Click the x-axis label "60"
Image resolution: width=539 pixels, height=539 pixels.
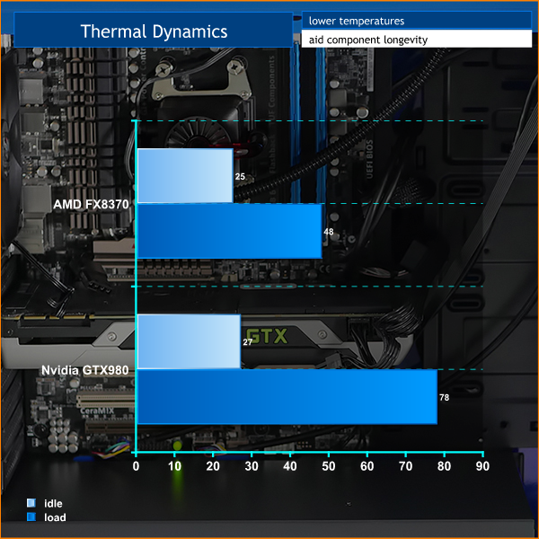click(x=367, y=466)
